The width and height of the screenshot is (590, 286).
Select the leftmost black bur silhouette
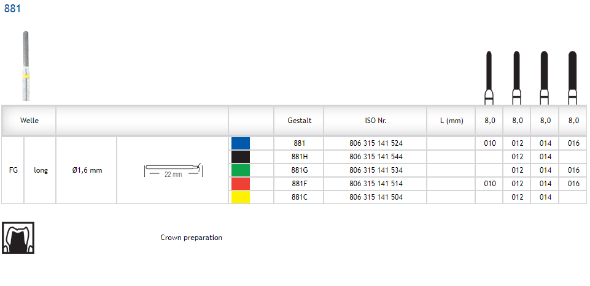(489, 77)
